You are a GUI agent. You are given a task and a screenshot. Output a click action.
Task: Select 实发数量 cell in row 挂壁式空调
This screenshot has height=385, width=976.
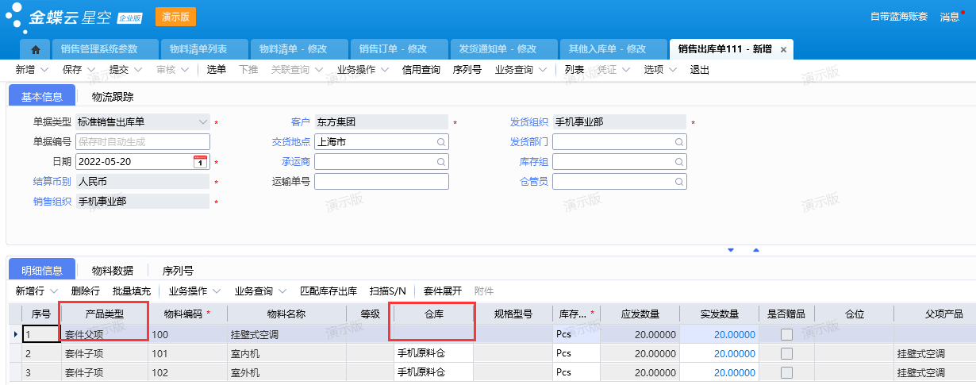[719, 334]
